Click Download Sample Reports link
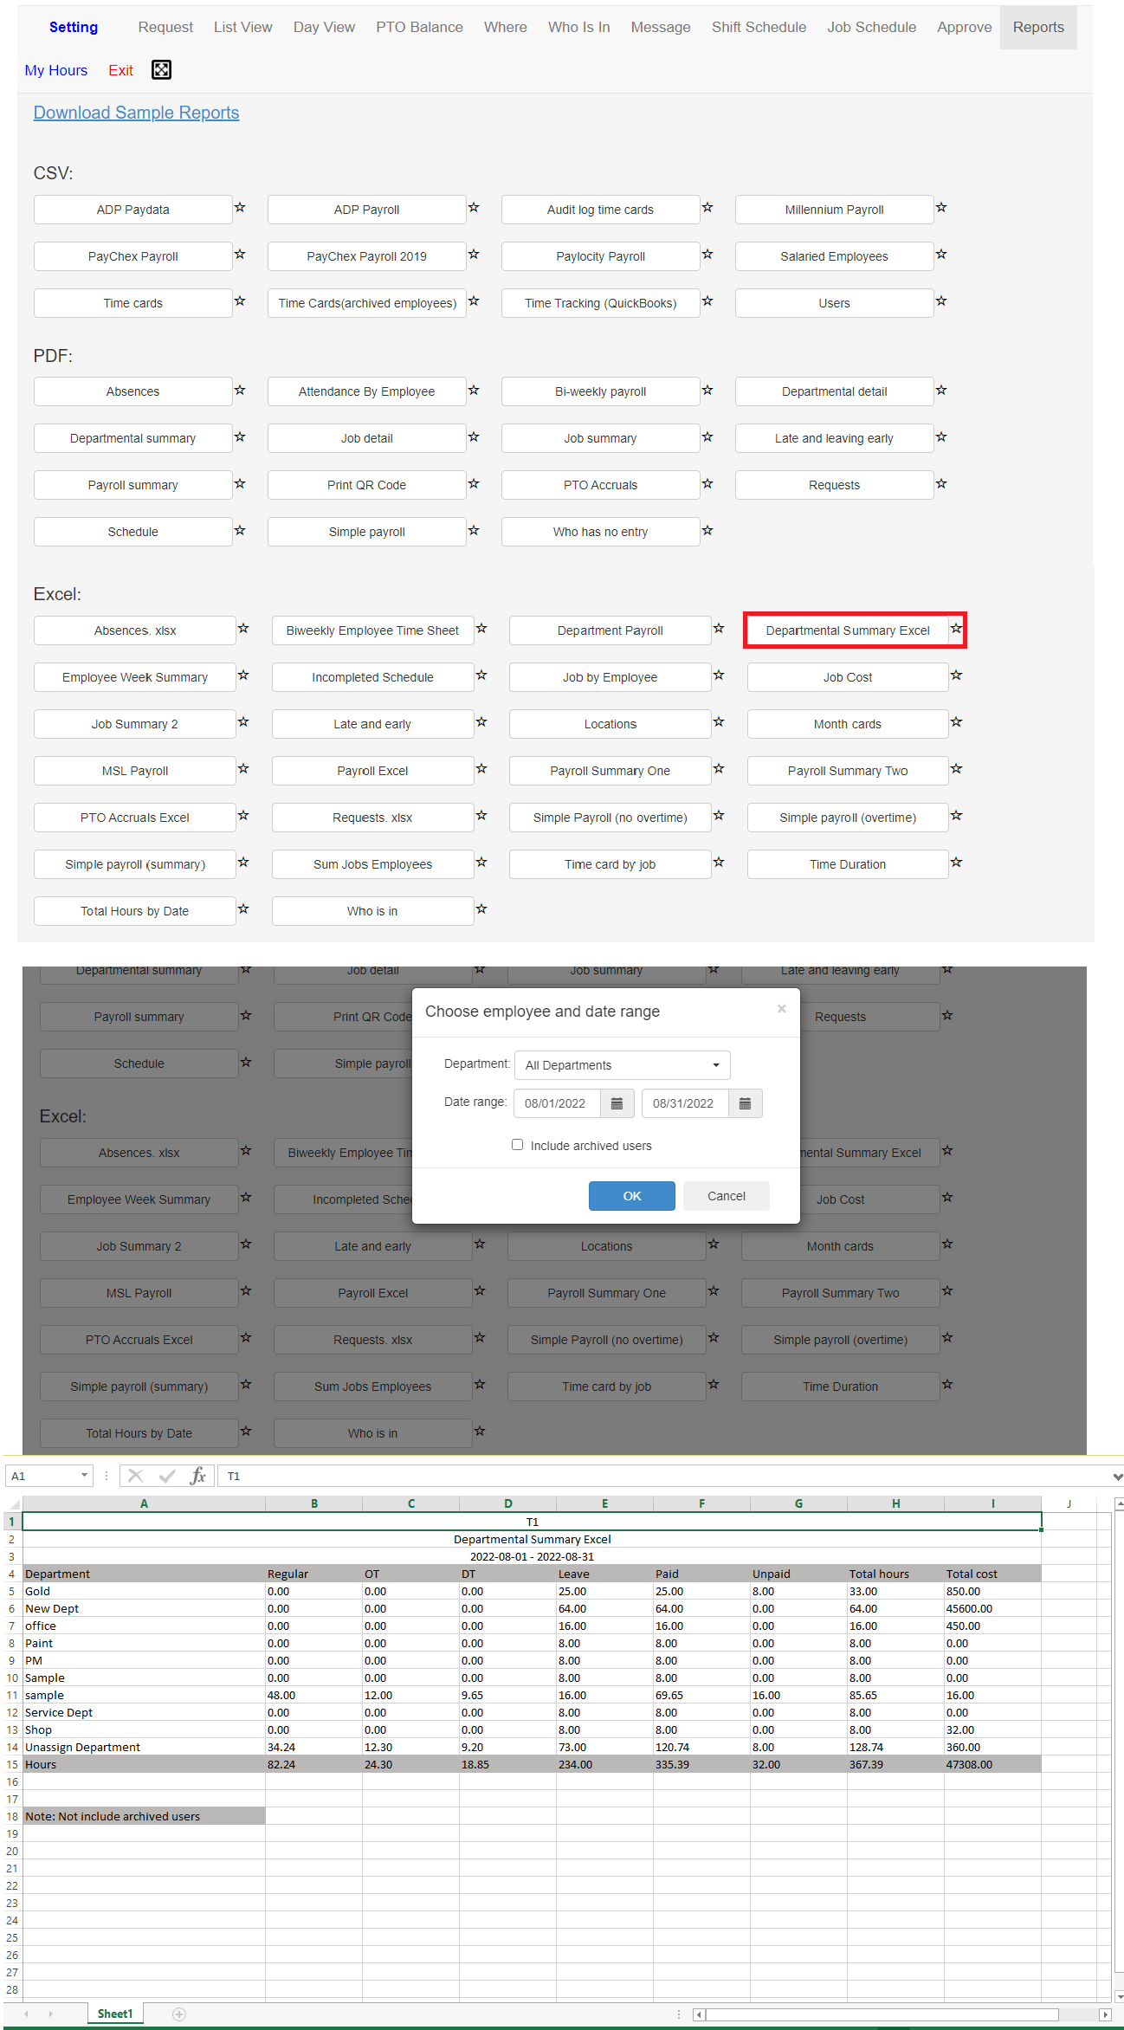Screen dimensions: 1124x2030 (x=136, y=113)
